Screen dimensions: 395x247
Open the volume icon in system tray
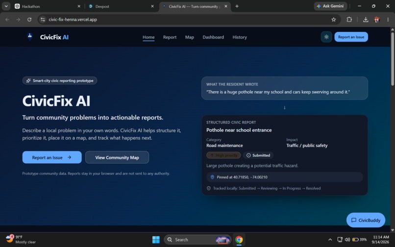(x=347, y=240)
